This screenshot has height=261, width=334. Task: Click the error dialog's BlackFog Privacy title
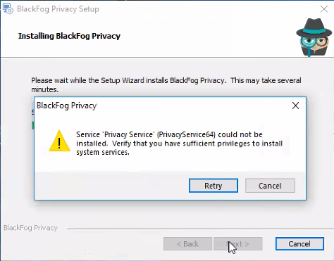(66, 106)
